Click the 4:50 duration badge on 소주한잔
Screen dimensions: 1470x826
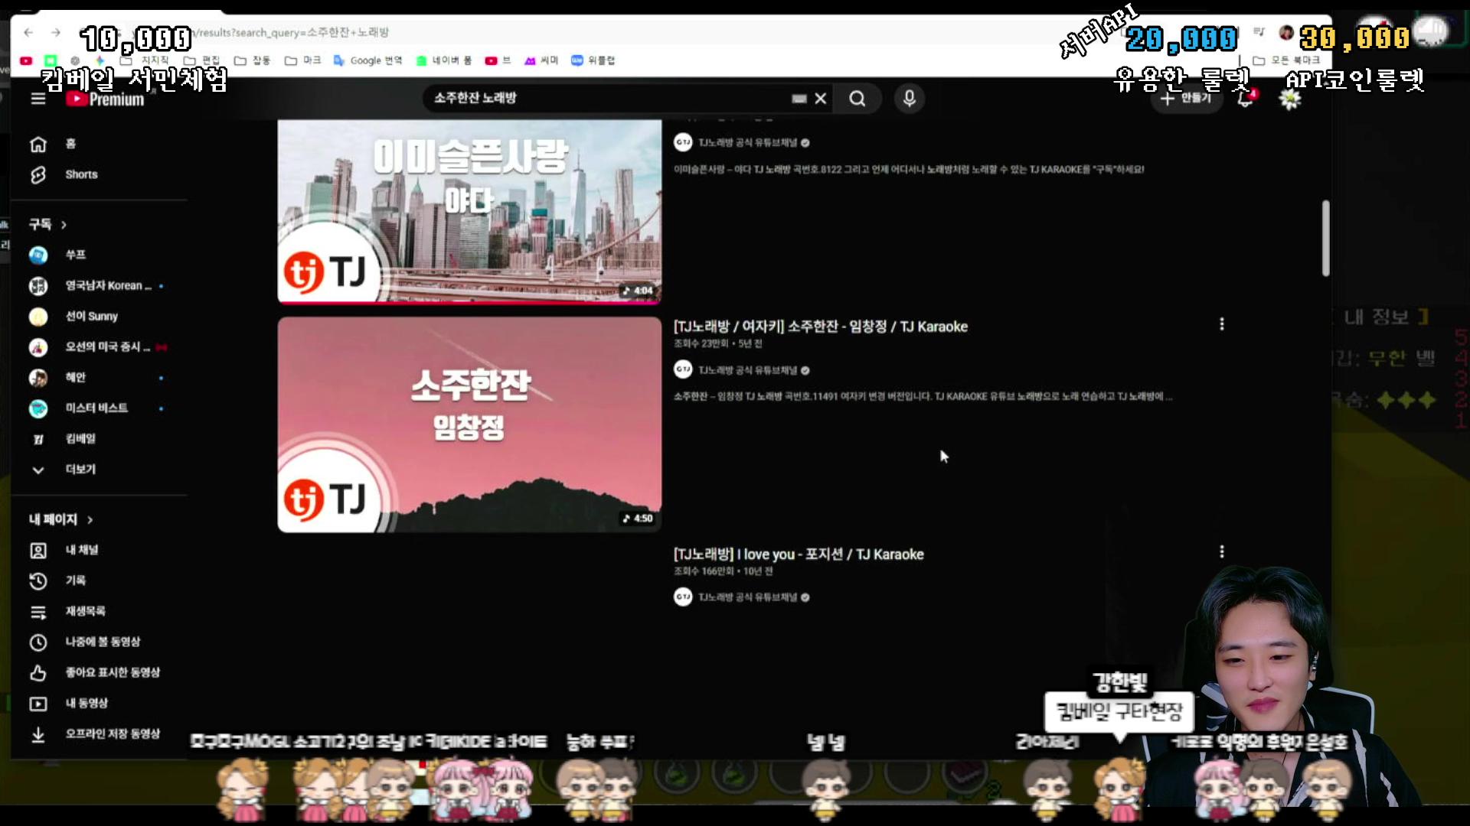pyautogui.click(x=637, y=519)
